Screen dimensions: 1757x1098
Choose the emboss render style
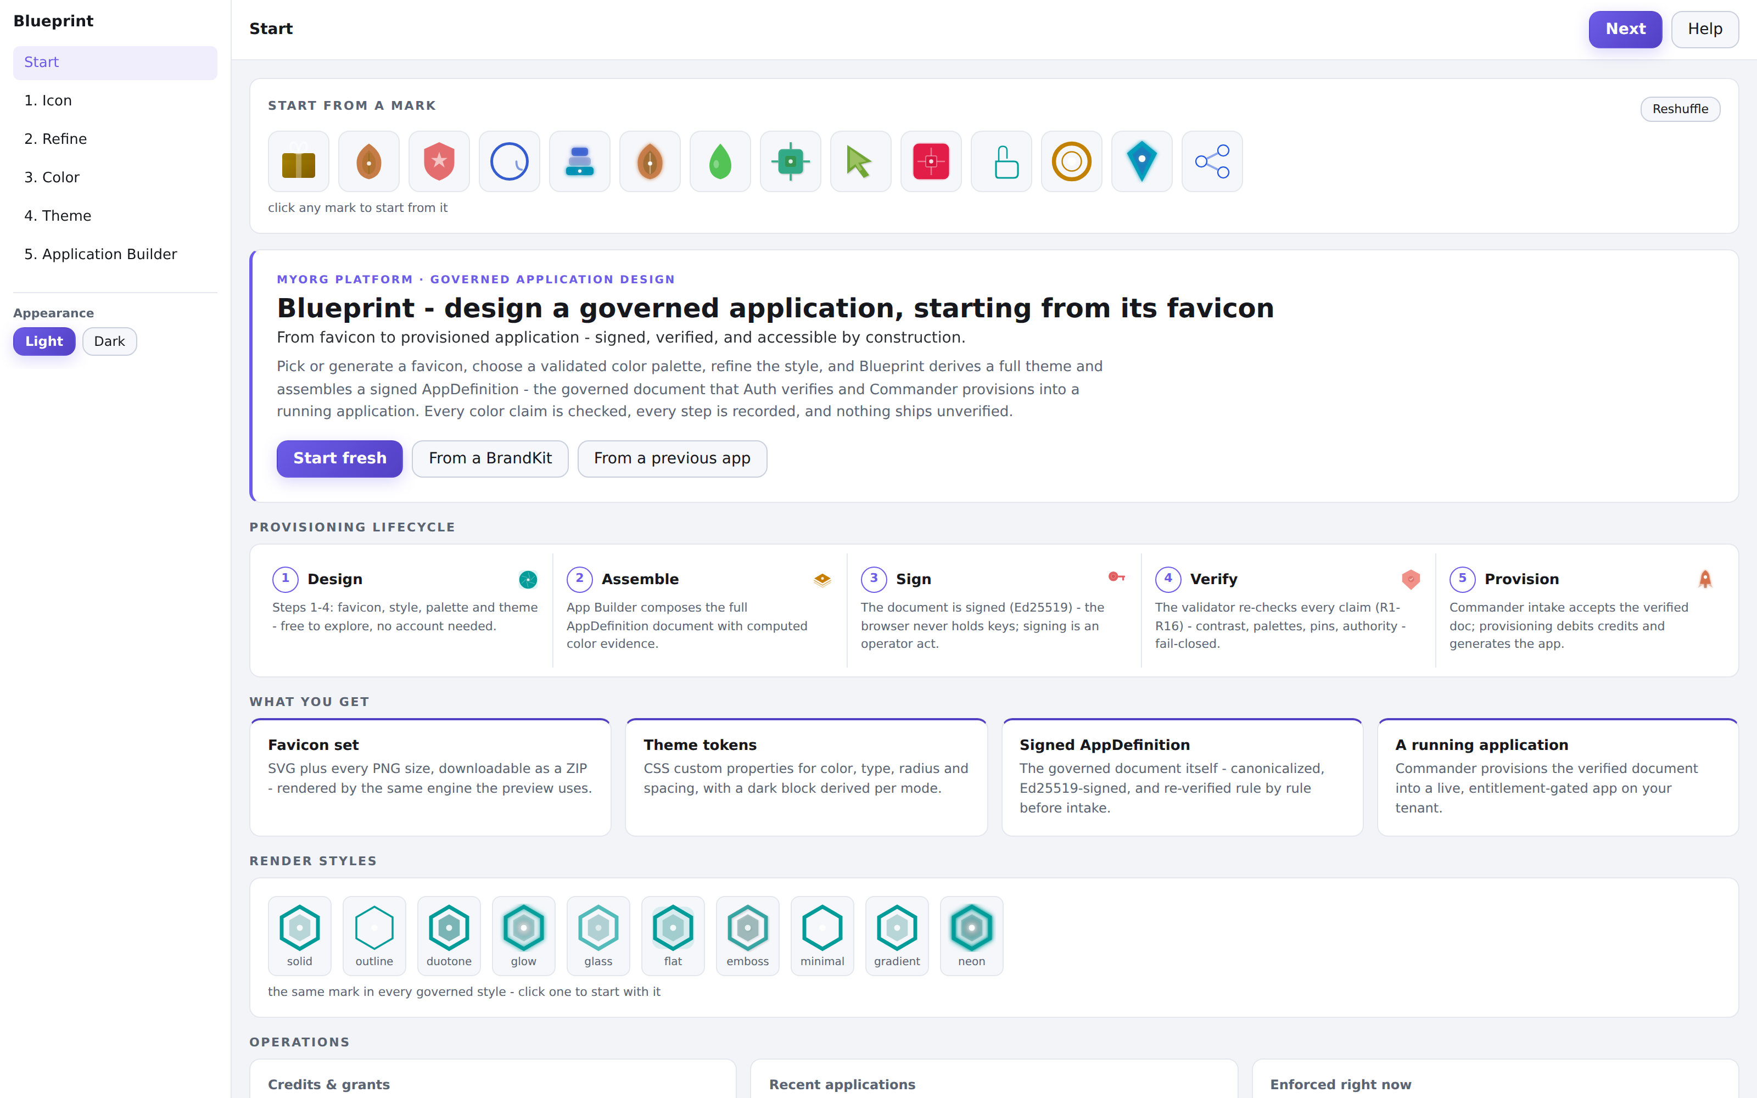pyautogui.click(x=748, y=935)
